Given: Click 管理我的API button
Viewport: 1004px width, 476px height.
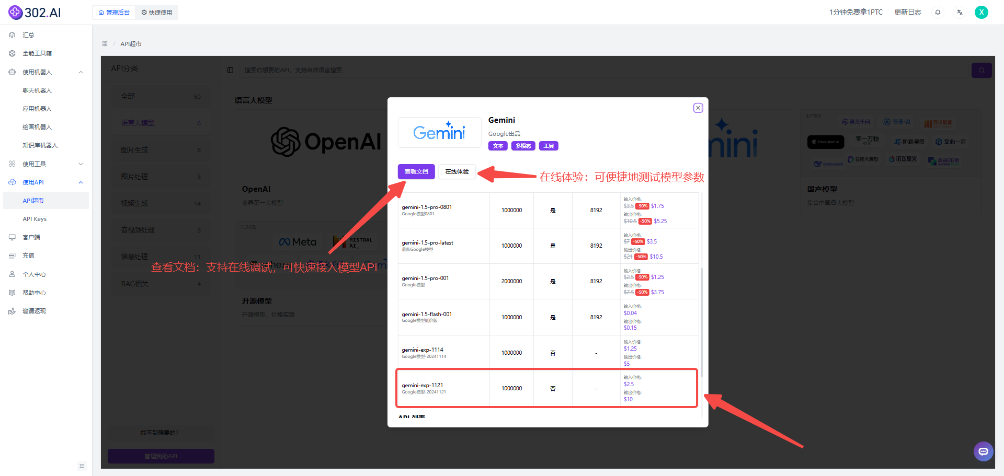Looking at the screenshot, I should (161, 456).
